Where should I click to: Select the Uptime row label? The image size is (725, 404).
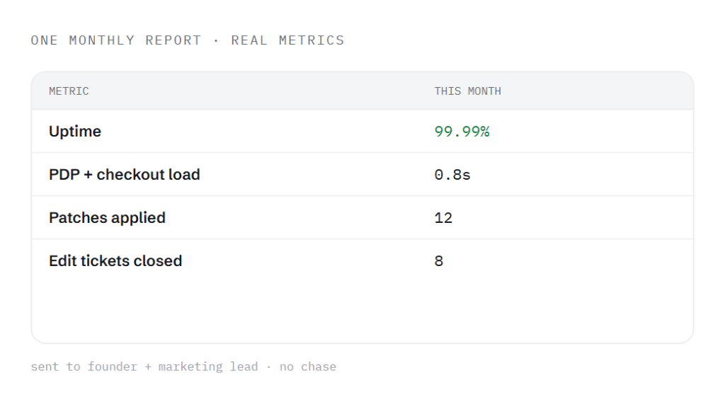coord(75,132)
